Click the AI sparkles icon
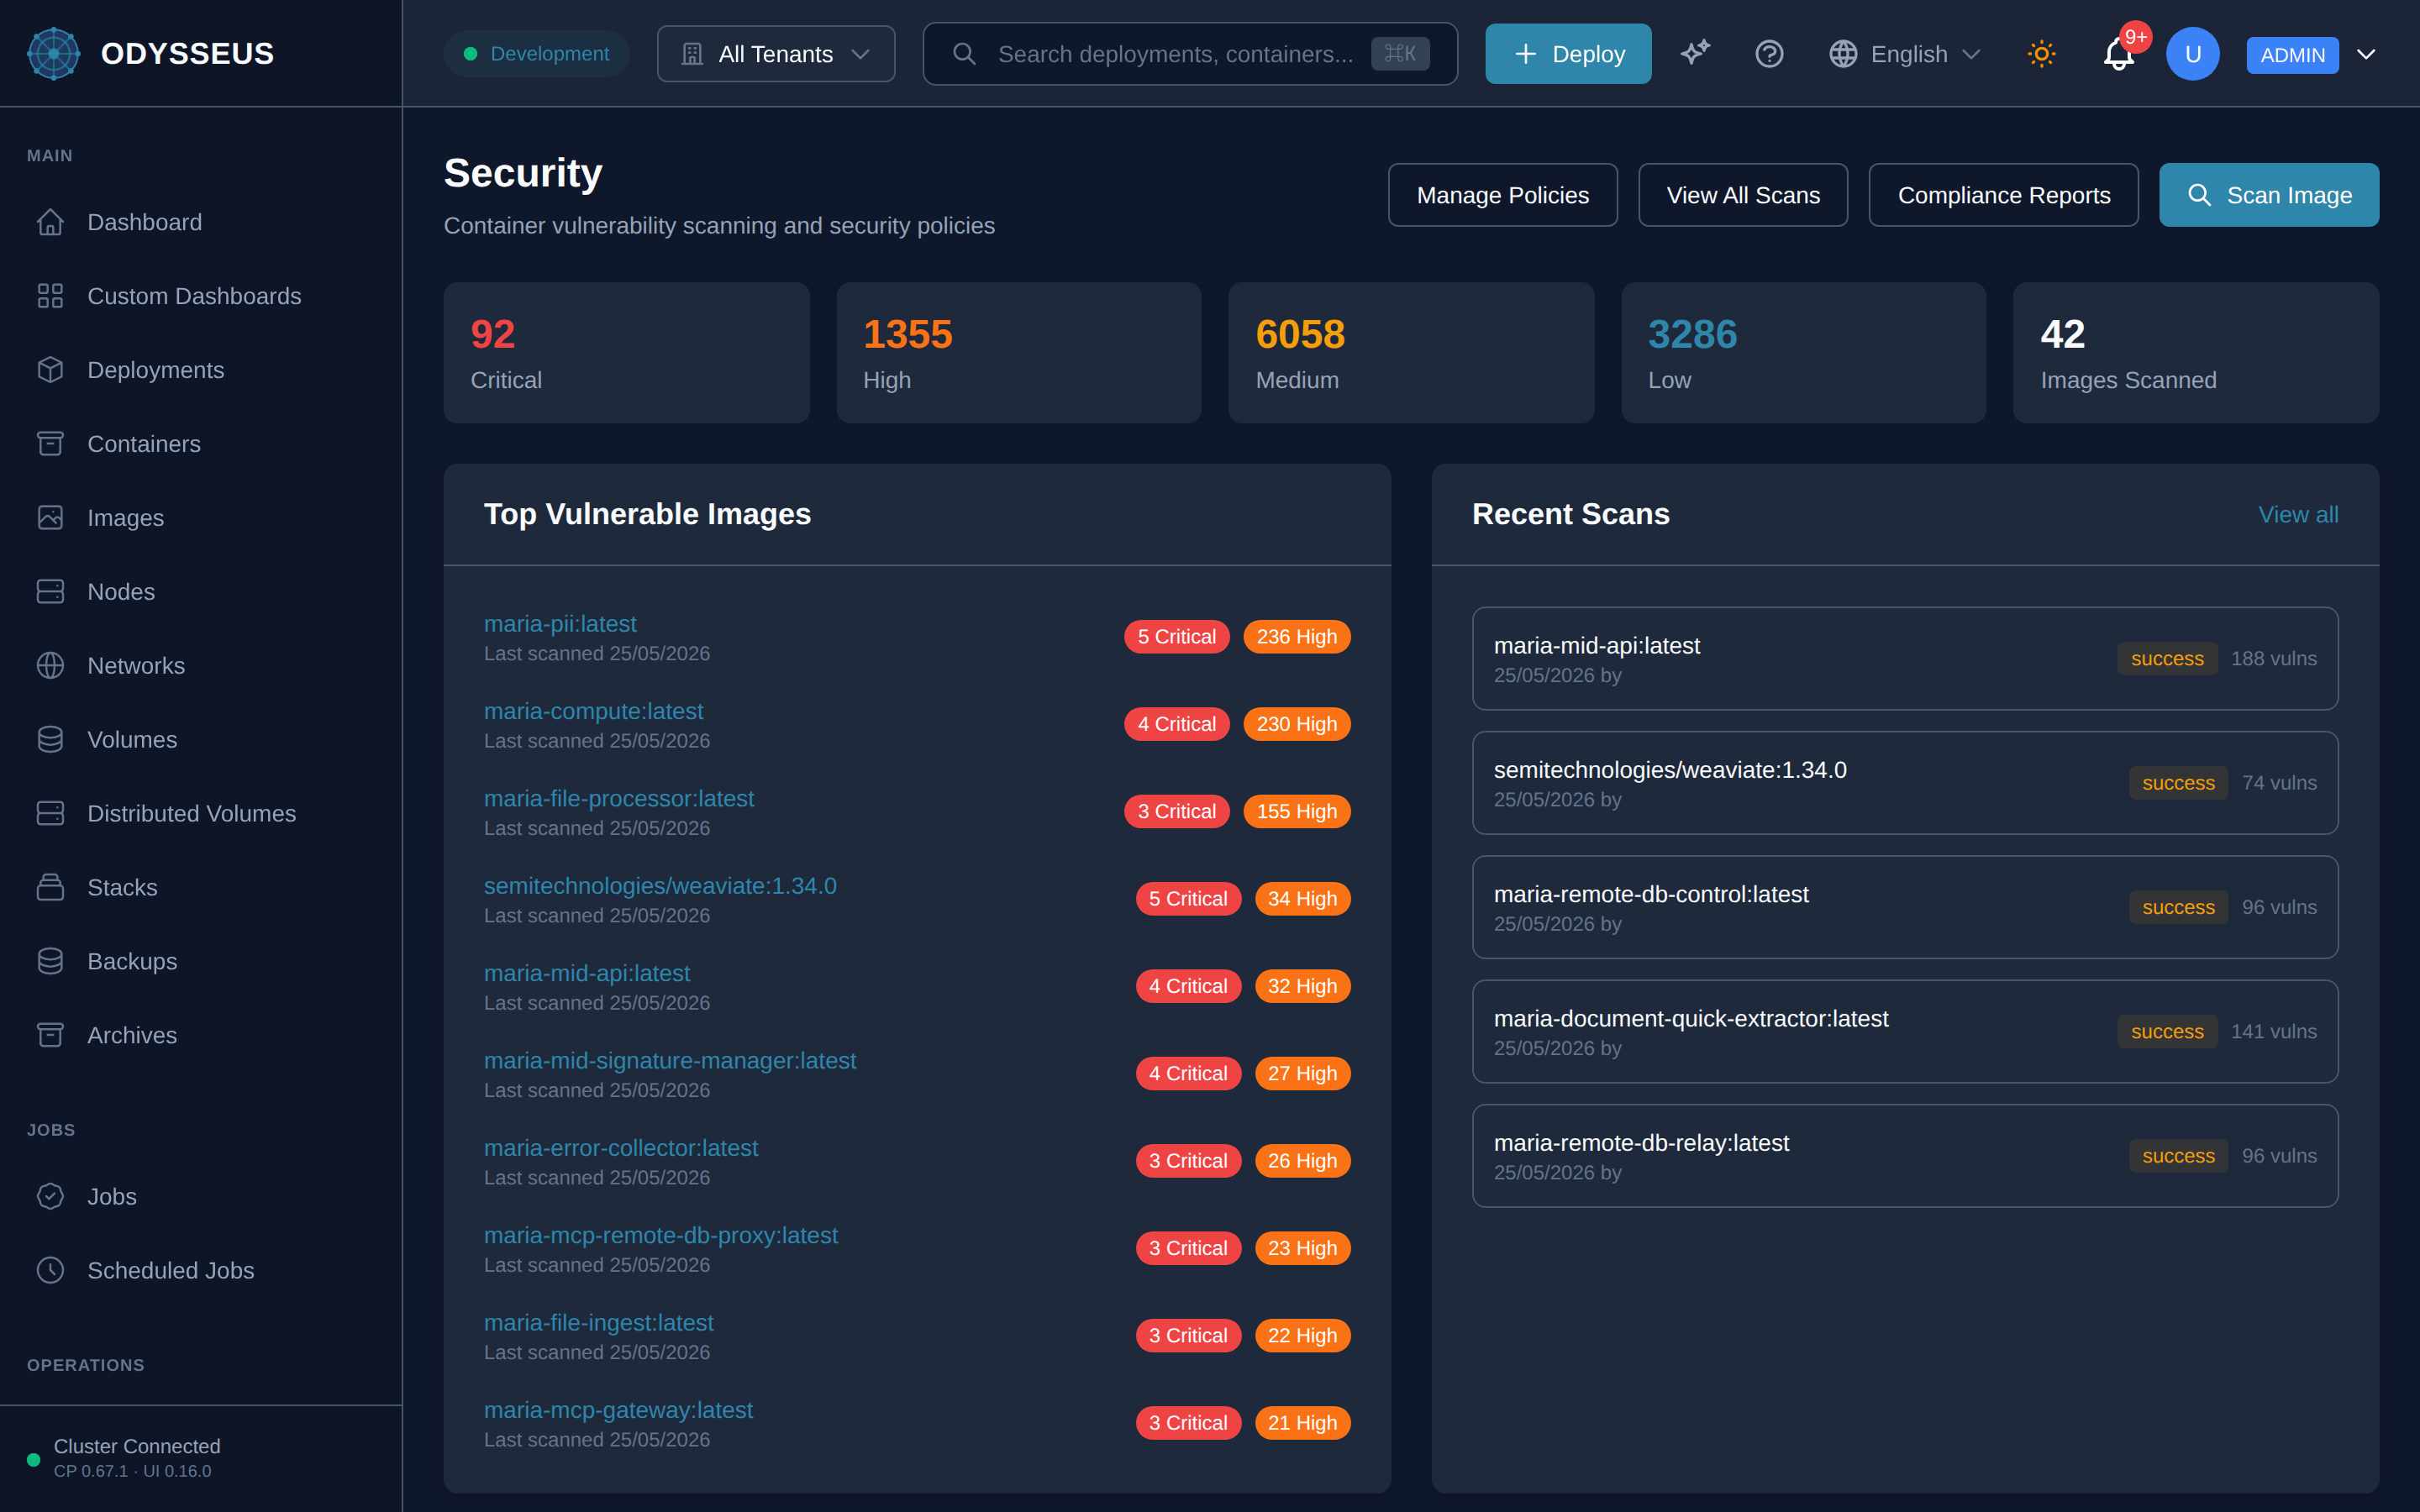Viewport: 2420px width, 1512px height. pos(1695,54)
